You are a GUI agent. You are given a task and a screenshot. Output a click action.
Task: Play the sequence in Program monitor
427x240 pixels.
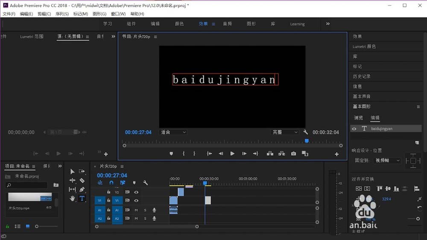click(232, 153)
